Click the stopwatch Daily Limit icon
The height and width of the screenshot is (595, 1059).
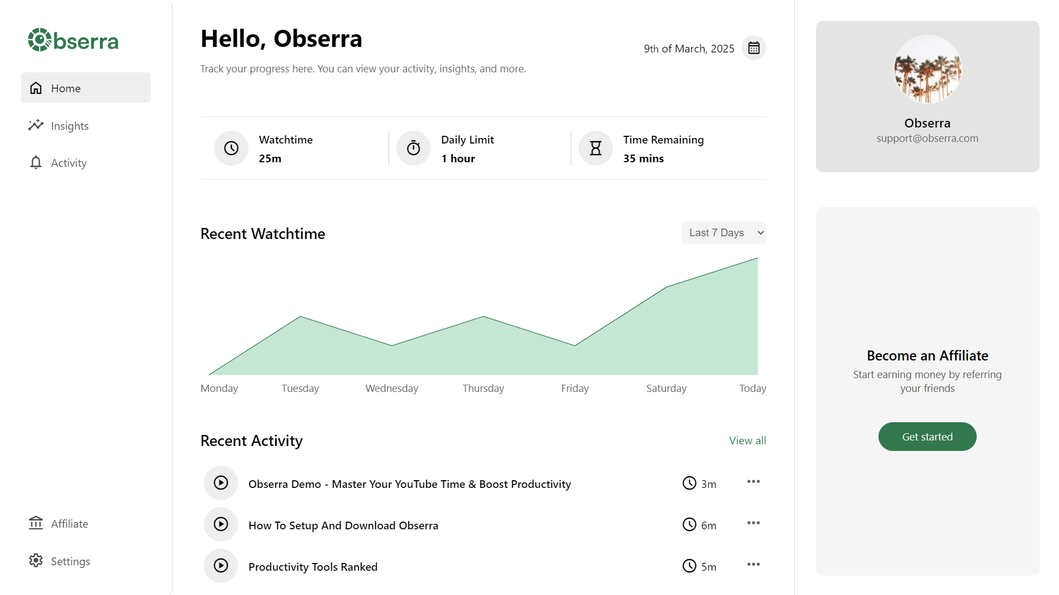click(413, 148)
